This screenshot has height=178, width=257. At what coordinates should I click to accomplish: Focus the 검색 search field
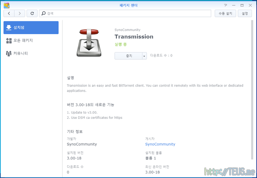click(x=125, y=13)
